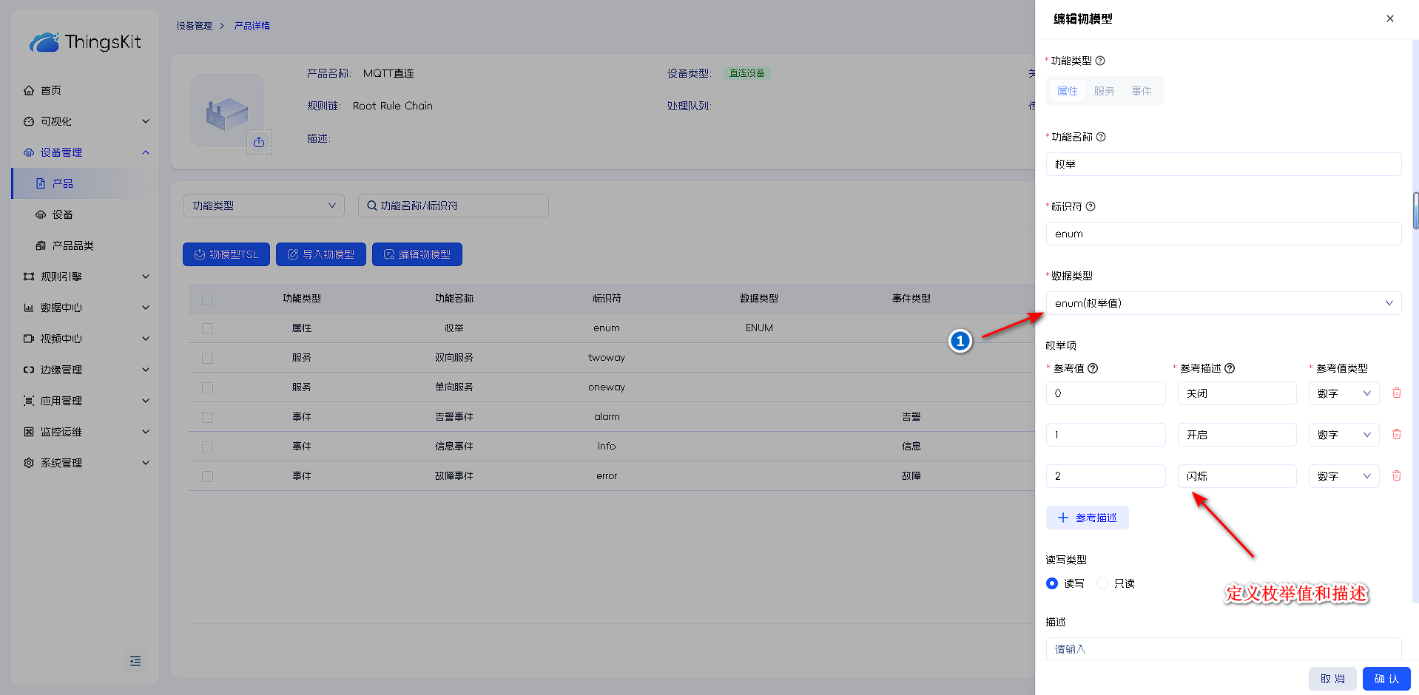Click the ThingsKit cloud logo
The height and width of the screenshot is (695, 1419).
[44, 42]
